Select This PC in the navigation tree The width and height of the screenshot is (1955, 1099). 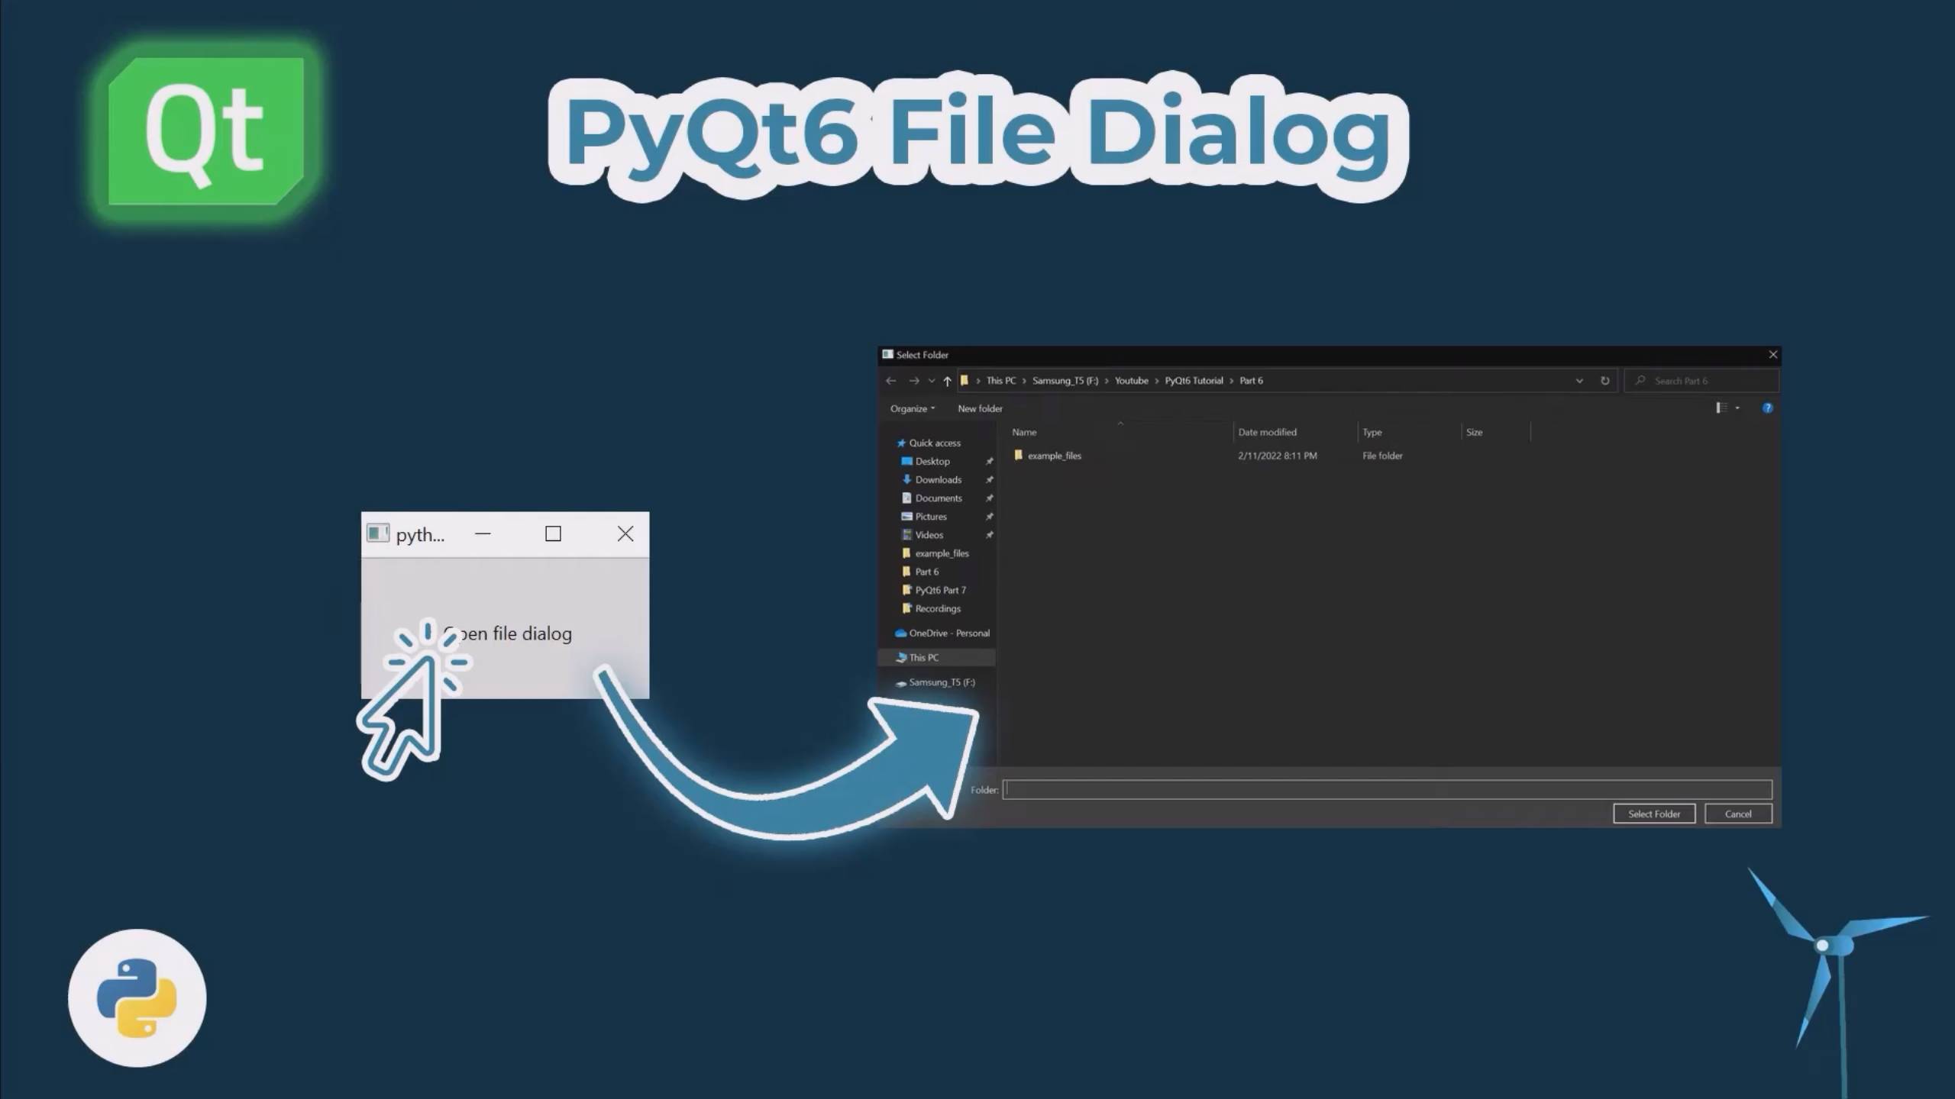tap(923, 657)
